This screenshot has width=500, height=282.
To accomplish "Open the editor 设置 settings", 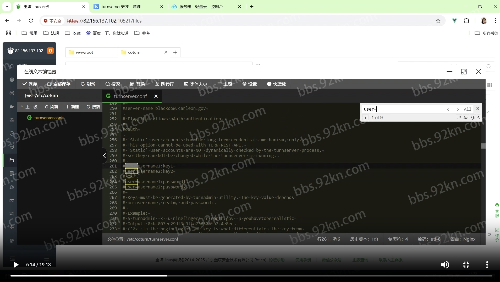I will tap(250, 84).
